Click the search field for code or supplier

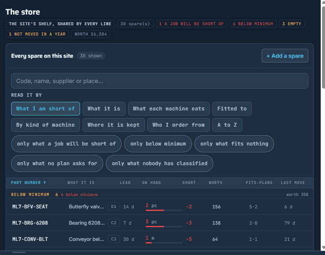(x=160, y=81)
